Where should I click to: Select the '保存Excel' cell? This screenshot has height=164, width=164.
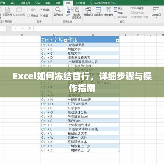(93, 121)
